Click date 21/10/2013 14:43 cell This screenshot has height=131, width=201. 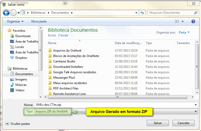tap(126, 67)
